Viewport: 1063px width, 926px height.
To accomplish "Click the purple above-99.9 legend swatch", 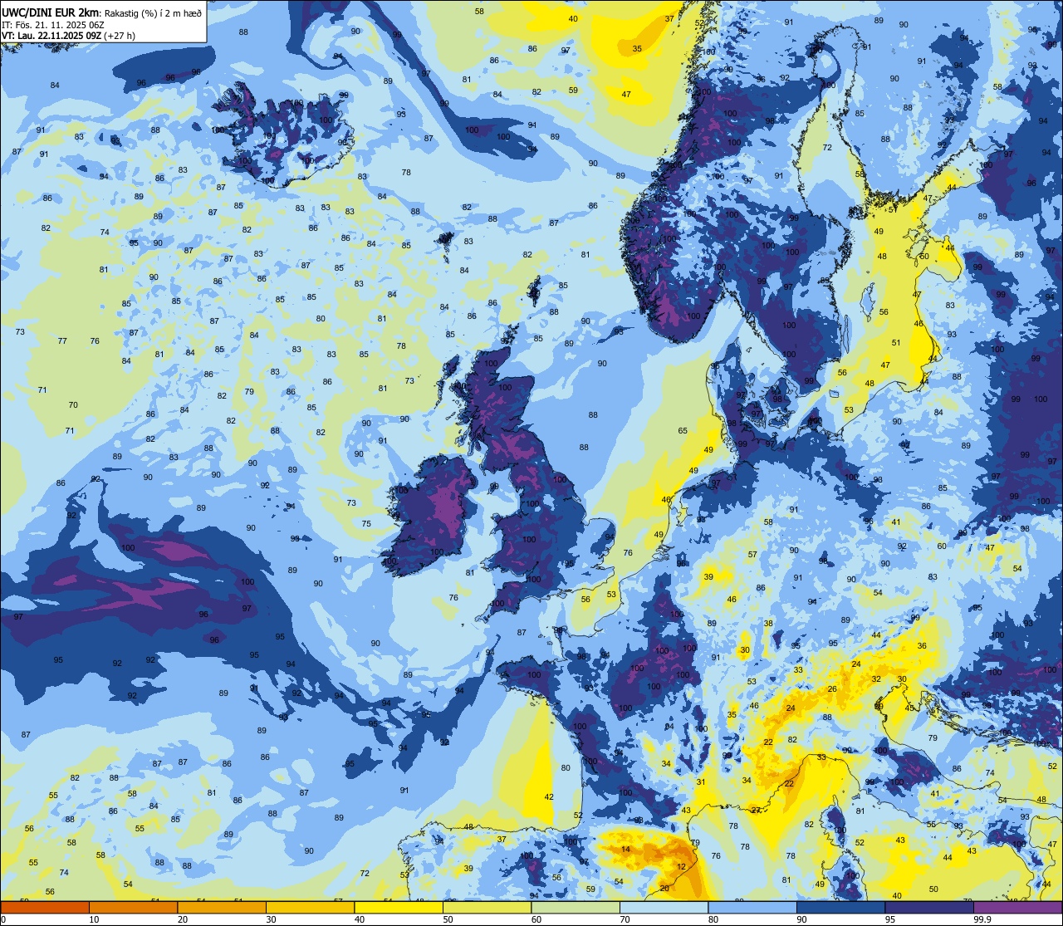I will pyautogui.click(x=1017, y=908).
